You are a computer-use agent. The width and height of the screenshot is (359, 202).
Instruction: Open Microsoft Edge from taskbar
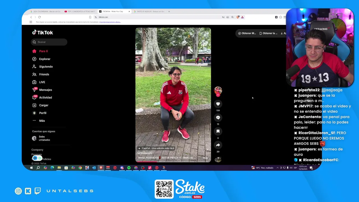tap(52, 168)
